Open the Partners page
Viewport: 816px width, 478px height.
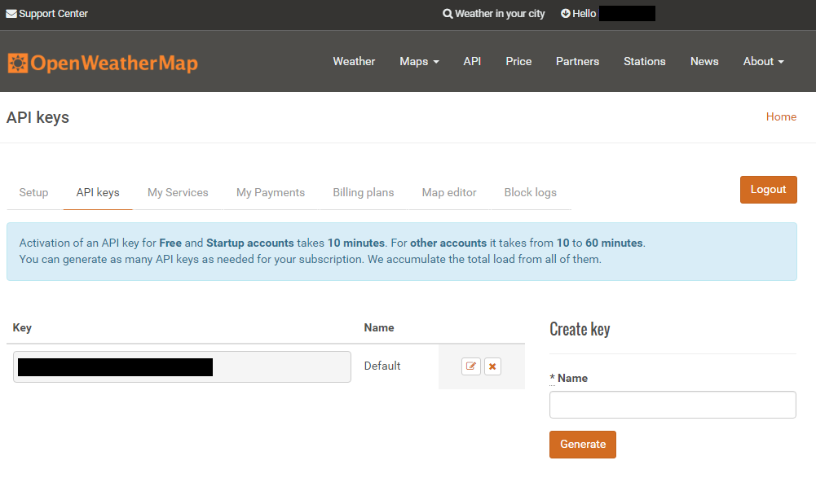[578, 61]
